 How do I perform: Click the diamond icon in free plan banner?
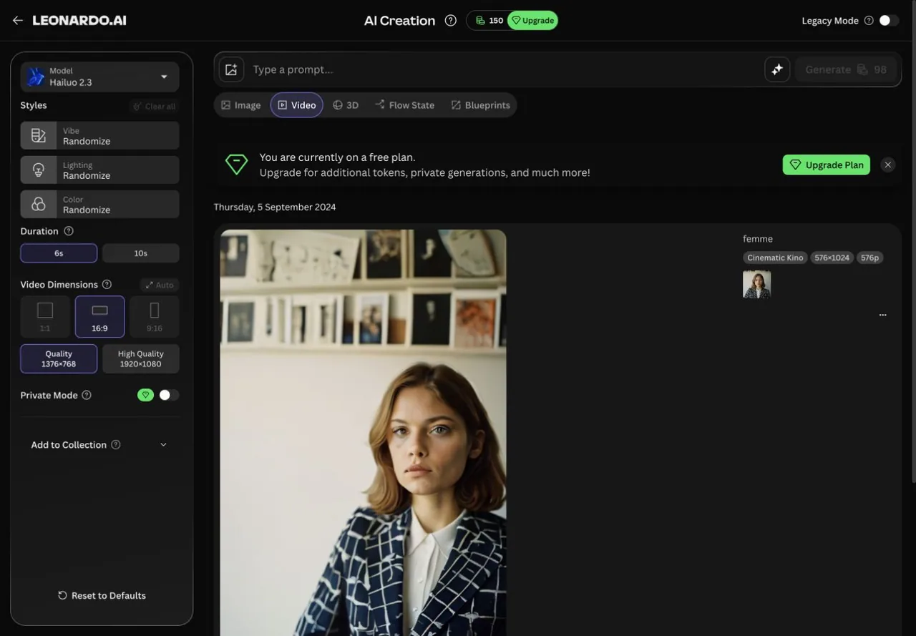point(236,165)
